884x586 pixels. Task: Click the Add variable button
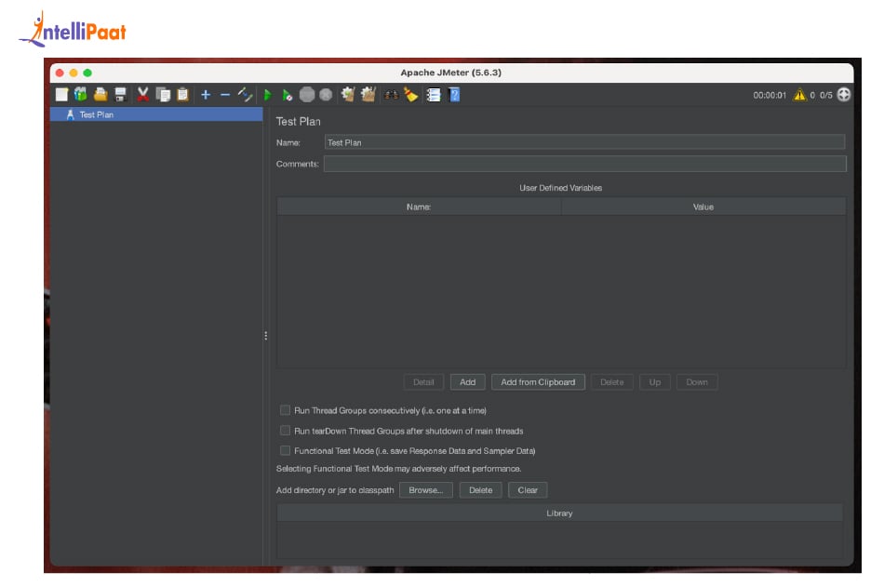point(467,382)
